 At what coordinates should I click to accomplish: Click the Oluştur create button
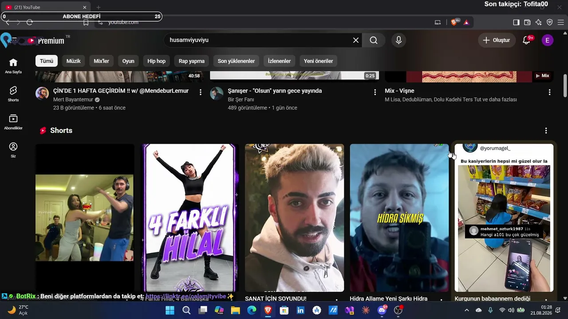pos(497,40)
